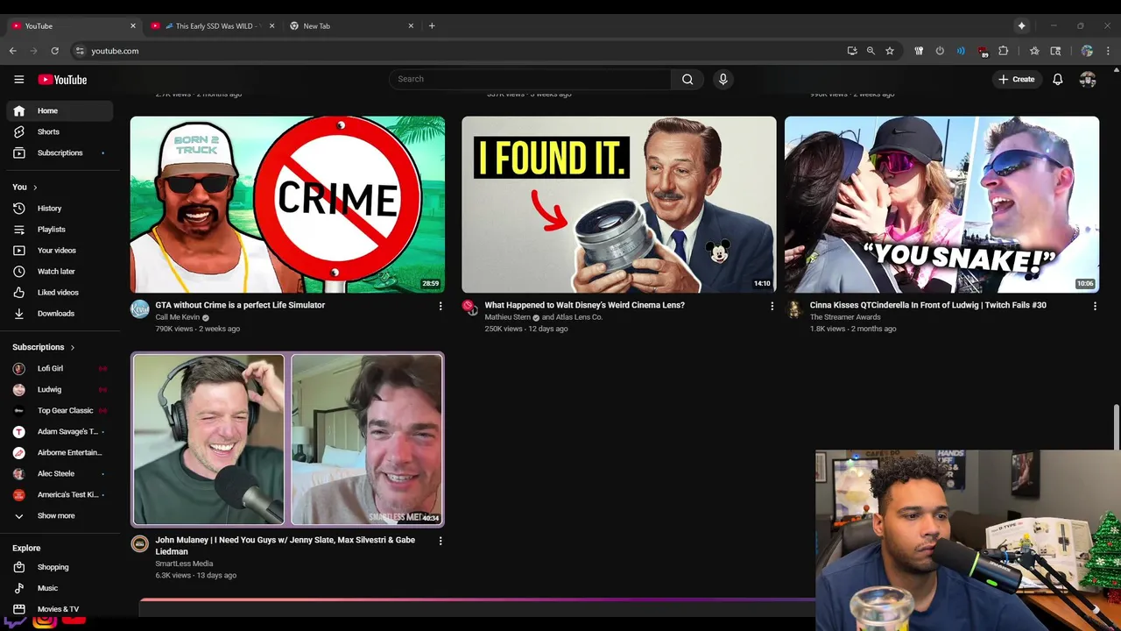Image resolution: width=1121 pixels, height=631 pixels.
Task: Focus the YouTube Search field
Action: pos(531,79)
